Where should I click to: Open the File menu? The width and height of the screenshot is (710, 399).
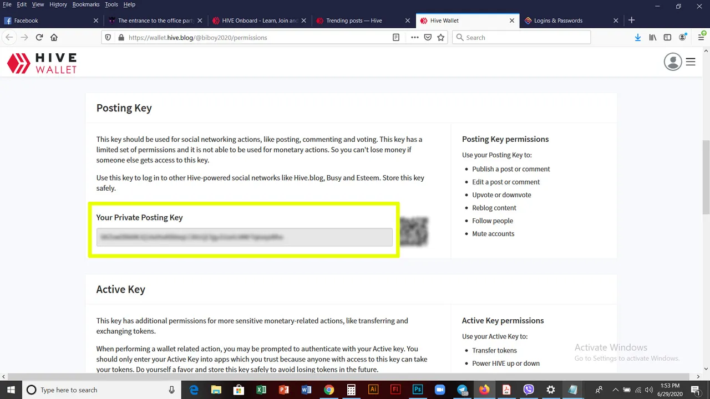click(7, 4)
